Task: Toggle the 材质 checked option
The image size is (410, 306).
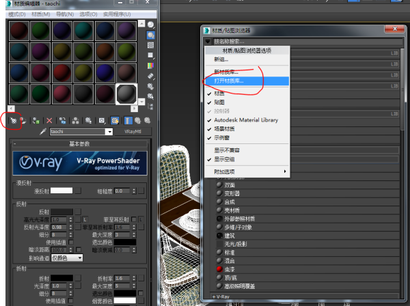Action: tap(247, 94)
